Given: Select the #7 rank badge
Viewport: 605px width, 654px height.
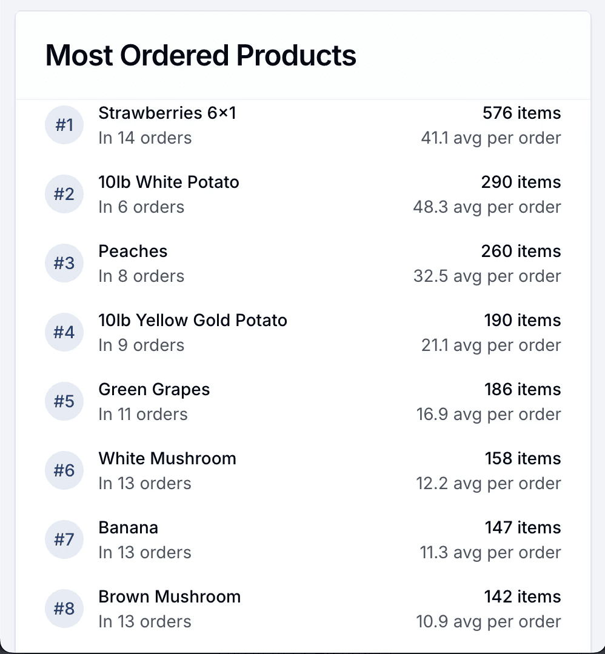Looking at the screenshot, I should click(64, 539).
